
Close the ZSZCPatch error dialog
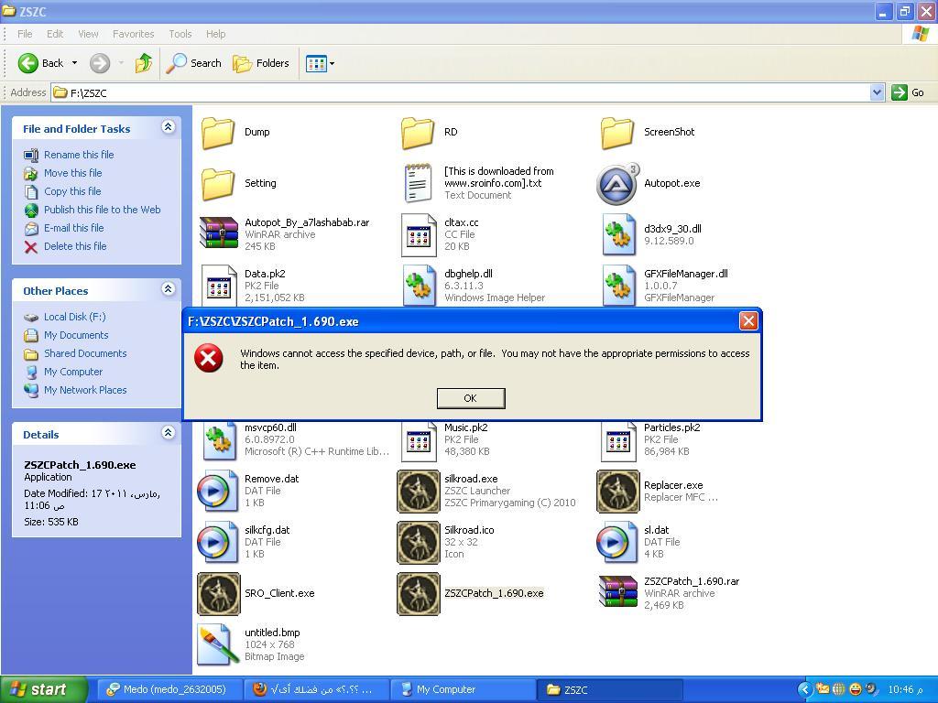pos(748,321)
